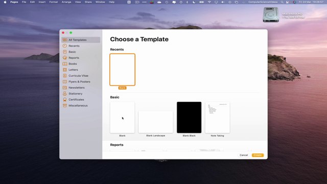This screenshot has height=184, width=327.
Task: Open the Recents category clock icon
Action: (65, 45)
